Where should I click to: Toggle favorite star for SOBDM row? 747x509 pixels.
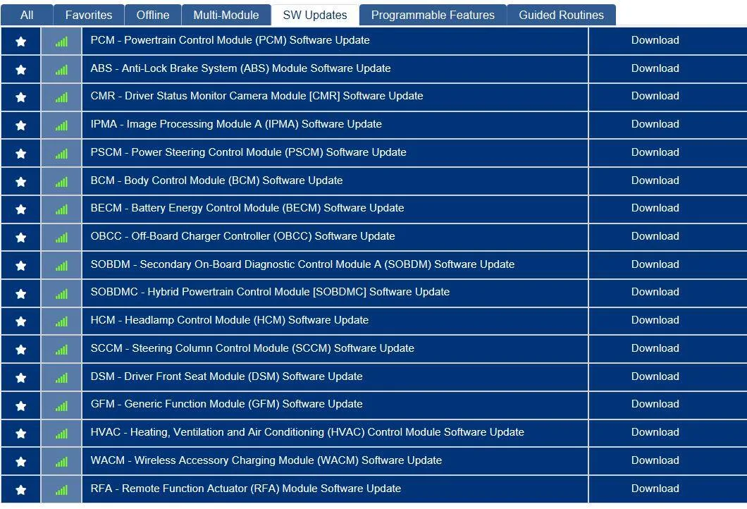tap(20, 266)
